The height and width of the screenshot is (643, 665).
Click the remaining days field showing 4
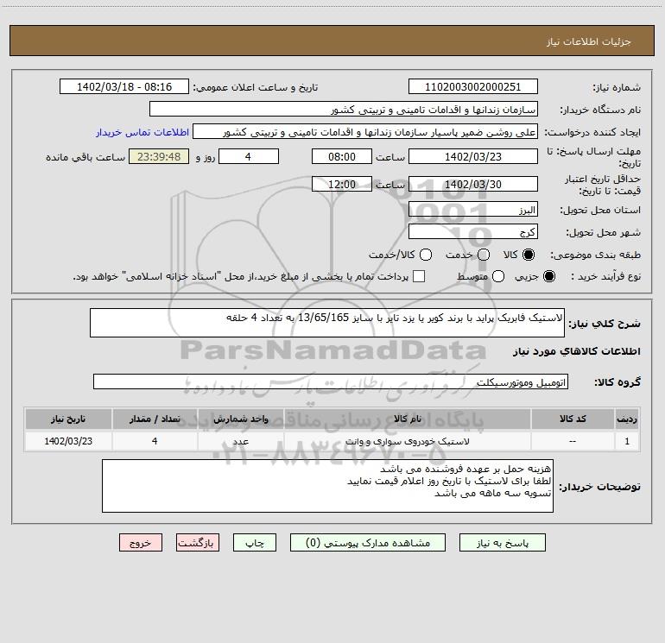249,156
